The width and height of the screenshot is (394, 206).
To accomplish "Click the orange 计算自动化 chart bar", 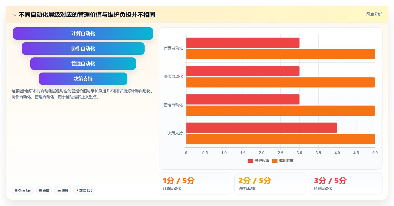I will coord(280,54).
